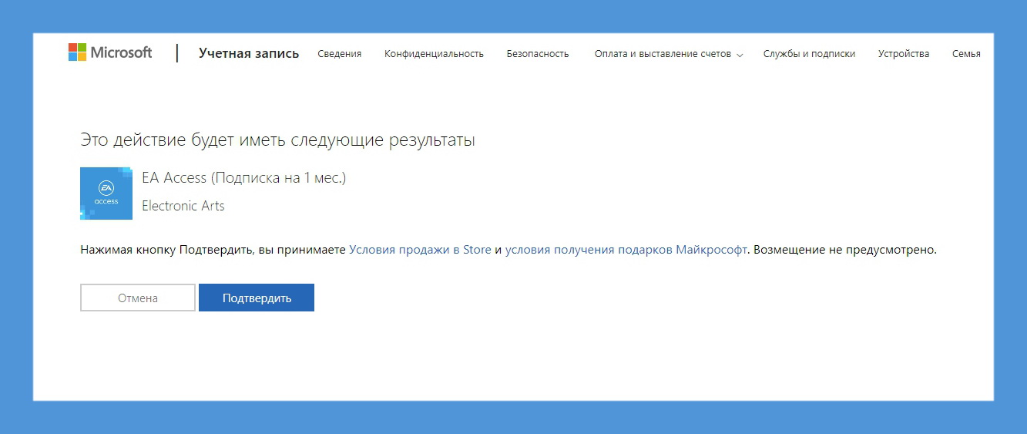Click the Возмещение не предусмотрено notice text
The image size is (1027, 434).
point(844,251)
